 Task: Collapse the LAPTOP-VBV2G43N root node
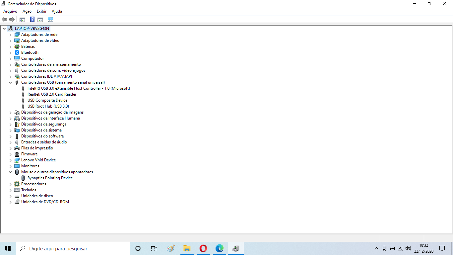coord(4,29)
